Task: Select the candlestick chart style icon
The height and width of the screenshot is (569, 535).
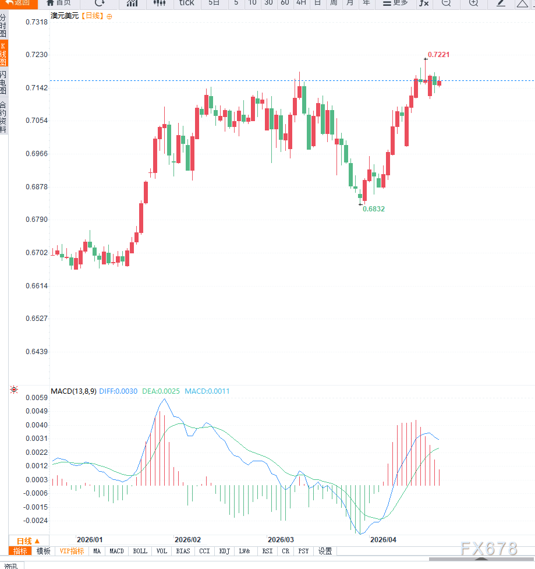Action: 160,3
